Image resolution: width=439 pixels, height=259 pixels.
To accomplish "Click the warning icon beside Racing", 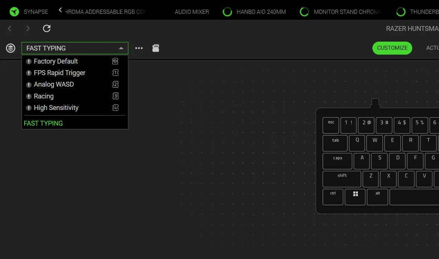I will tap(29, 96).
